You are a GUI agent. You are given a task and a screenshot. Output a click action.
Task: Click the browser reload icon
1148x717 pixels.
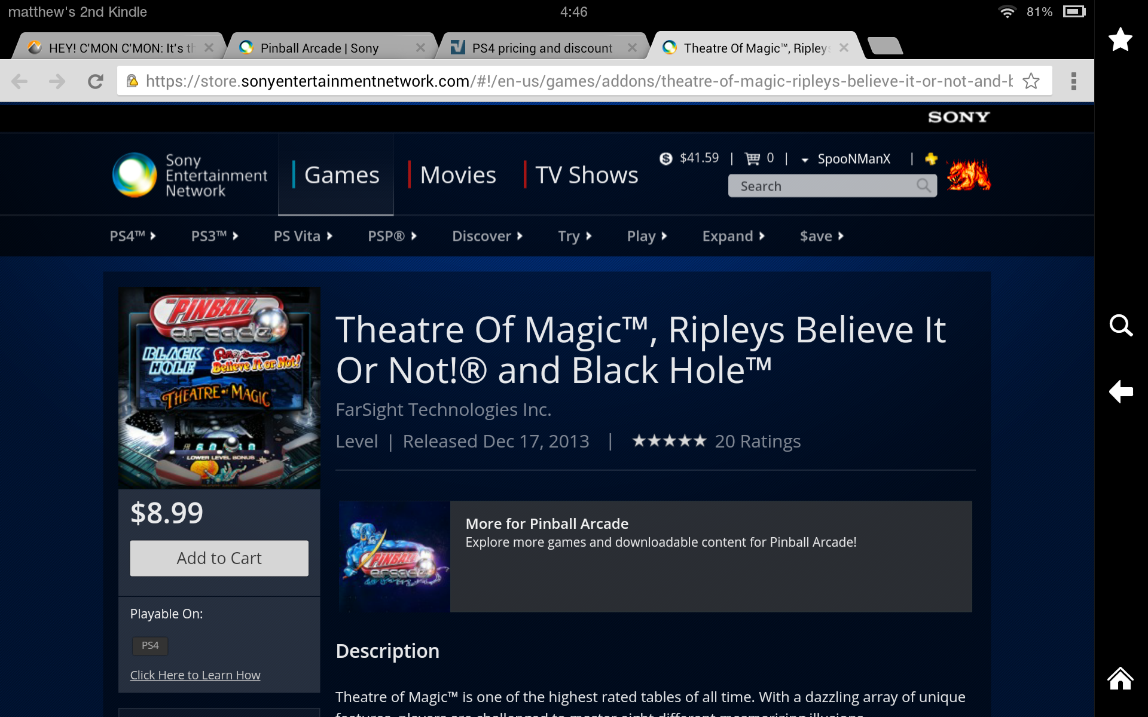point(95,81)
